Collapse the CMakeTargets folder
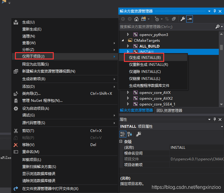224x193 pixels. click(x=123, y=40)
